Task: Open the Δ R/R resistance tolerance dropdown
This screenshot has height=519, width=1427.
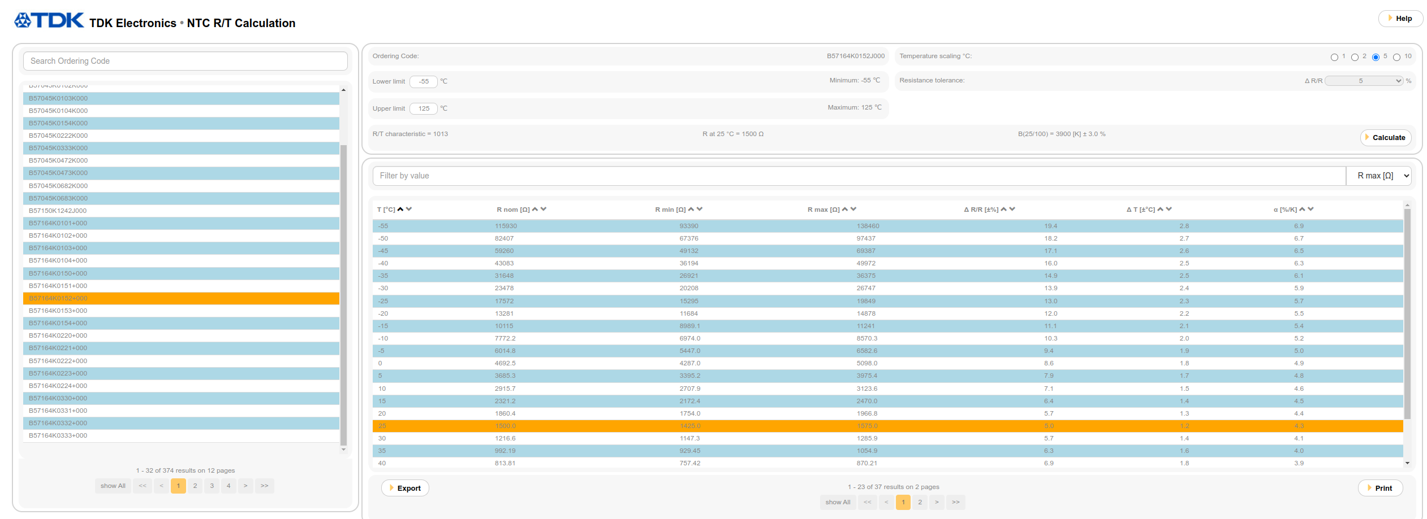Action: [1364, 81]
